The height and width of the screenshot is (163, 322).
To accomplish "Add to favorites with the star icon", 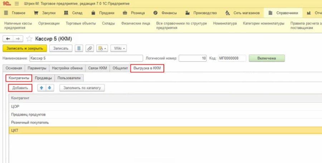I will coord(29,38).
